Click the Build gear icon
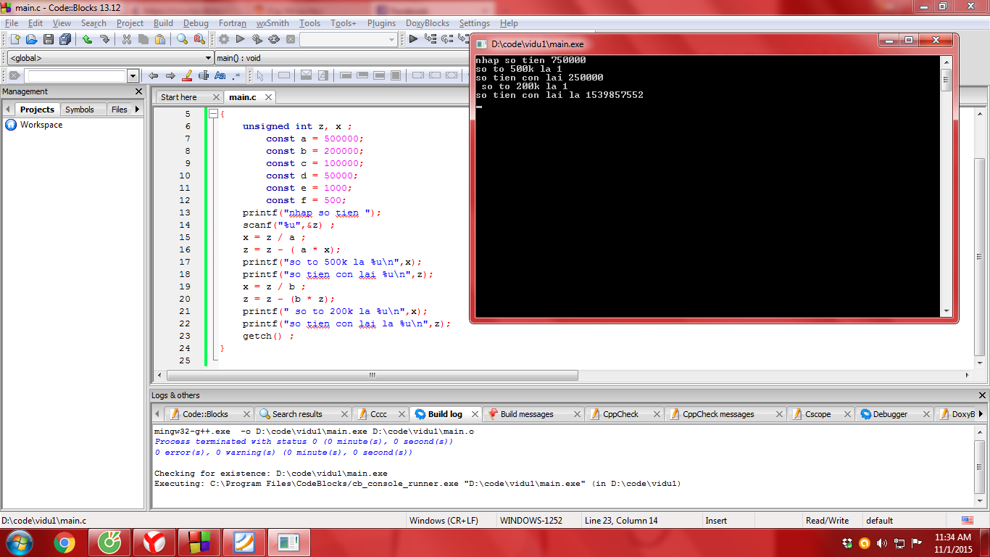The image size is (990, 557). point(224,39)
